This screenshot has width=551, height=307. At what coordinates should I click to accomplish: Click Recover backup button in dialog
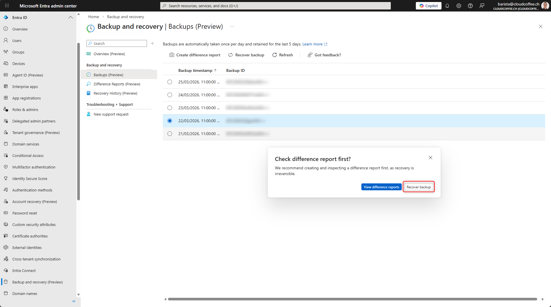point(418,187)
